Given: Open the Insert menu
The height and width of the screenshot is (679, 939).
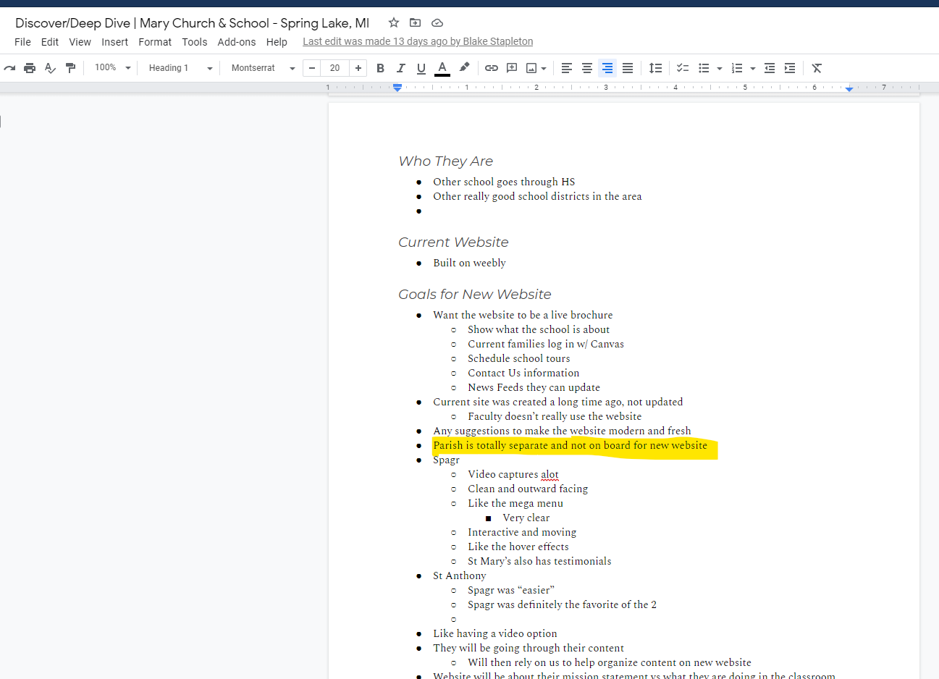Looking at the screenshot, I should (114, 42).
